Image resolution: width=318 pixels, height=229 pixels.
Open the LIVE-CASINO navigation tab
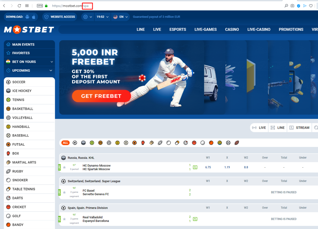tap(259, 30)
